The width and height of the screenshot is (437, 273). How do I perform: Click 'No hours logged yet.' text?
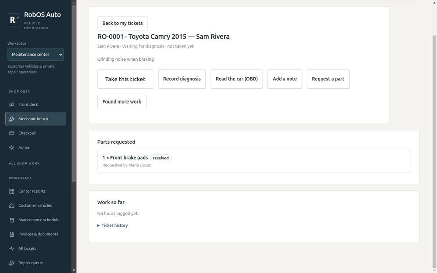(118, 214)
